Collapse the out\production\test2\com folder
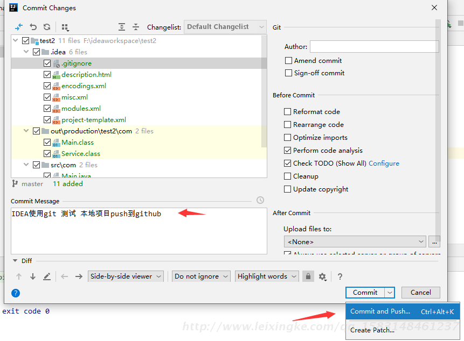Image resolution: width=464 pixels, height=341 pixels. [26, 131]
